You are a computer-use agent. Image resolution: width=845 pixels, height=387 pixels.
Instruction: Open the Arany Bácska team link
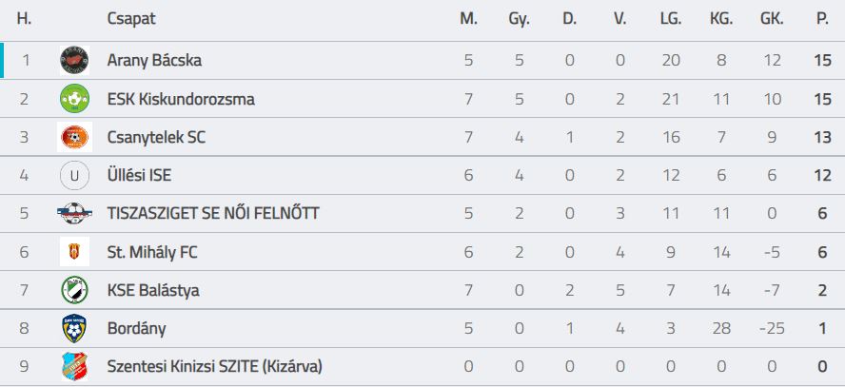click(x=154, y=60)
